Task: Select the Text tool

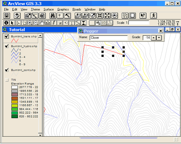Action: (72, 23)
